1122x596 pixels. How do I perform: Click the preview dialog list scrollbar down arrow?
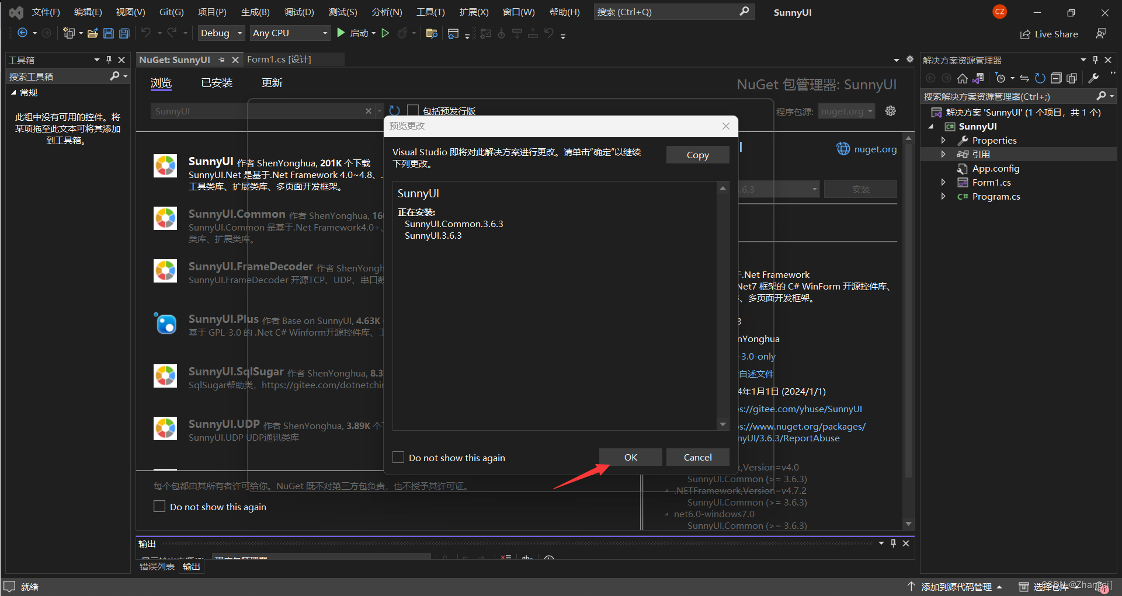coord(722,424)
